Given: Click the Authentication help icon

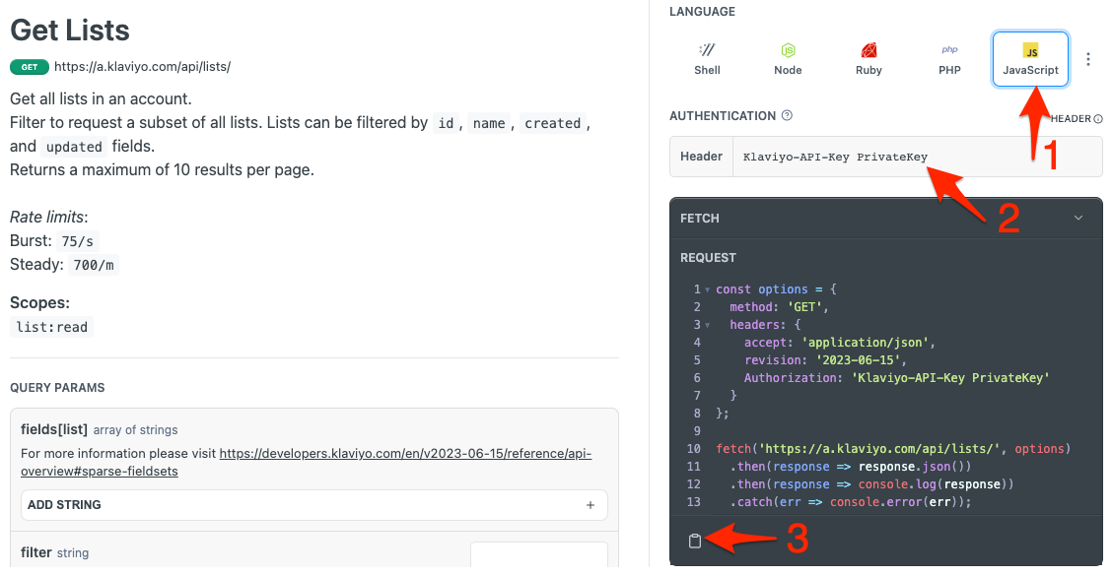Looking at the screenshot, I should click(787, 115).
